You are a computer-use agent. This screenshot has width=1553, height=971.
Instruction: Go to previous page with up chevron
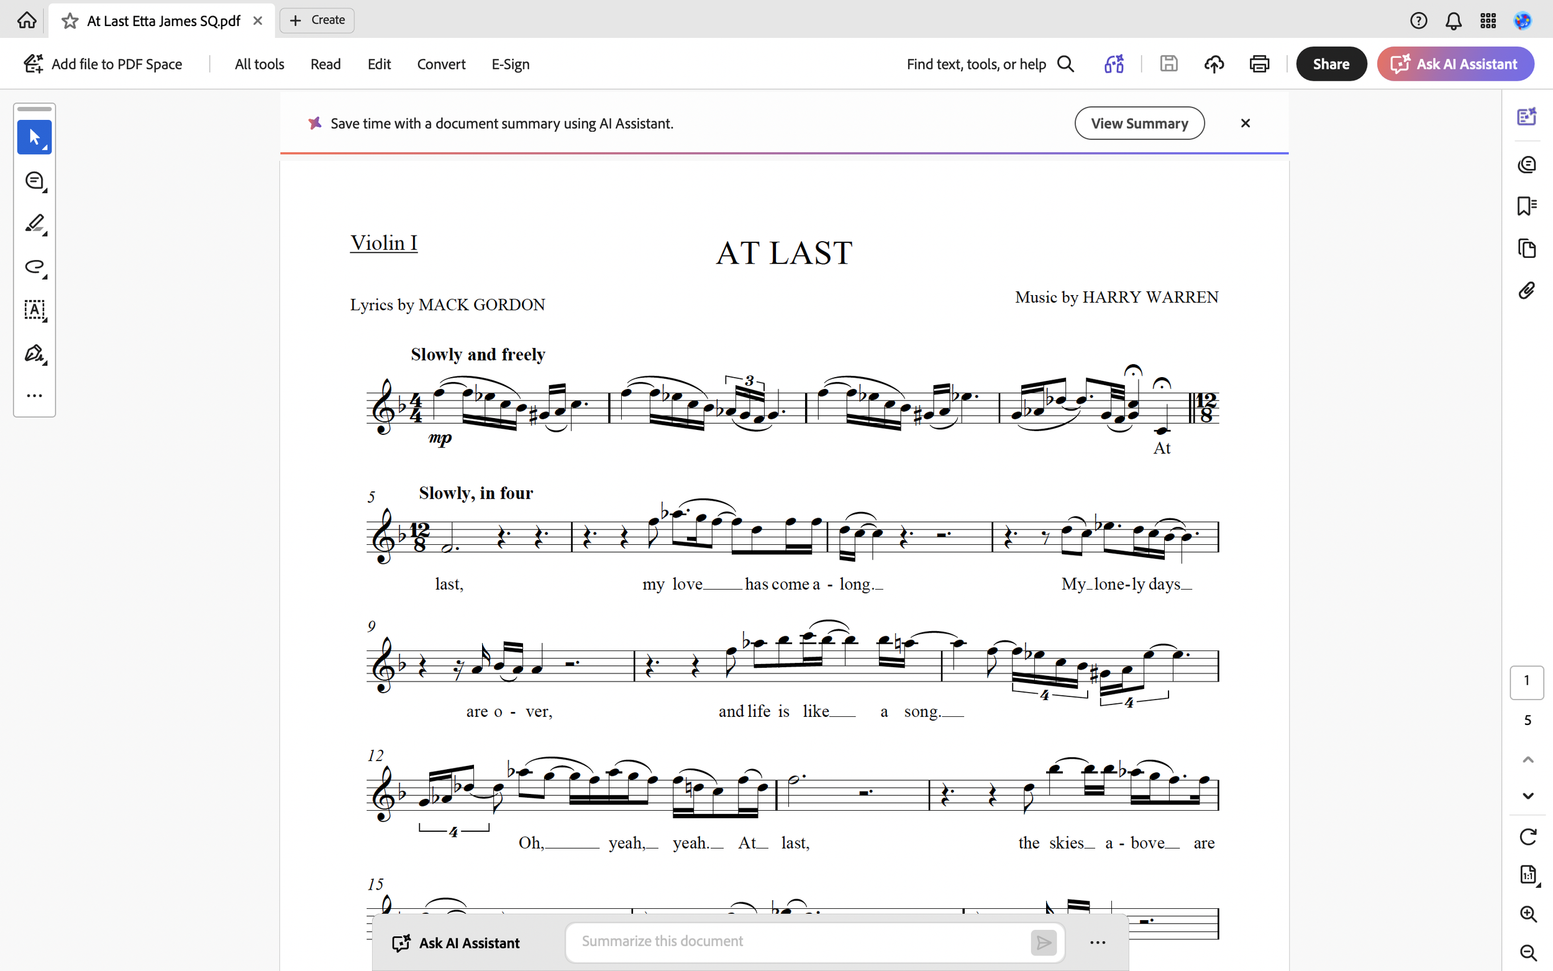[1528, 760]
